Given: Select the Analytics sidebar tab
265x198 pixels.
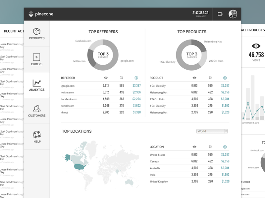Looking at the screenshot, I should (x=37, y=85).
